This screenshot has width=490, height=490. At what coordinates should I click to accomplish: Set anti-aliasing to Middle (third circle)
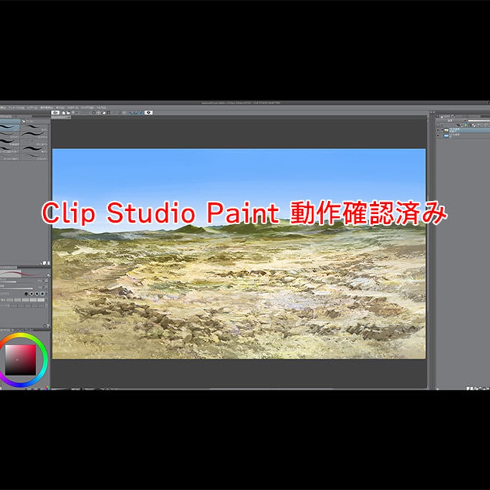pyautogui.click(x=37, y=294)
